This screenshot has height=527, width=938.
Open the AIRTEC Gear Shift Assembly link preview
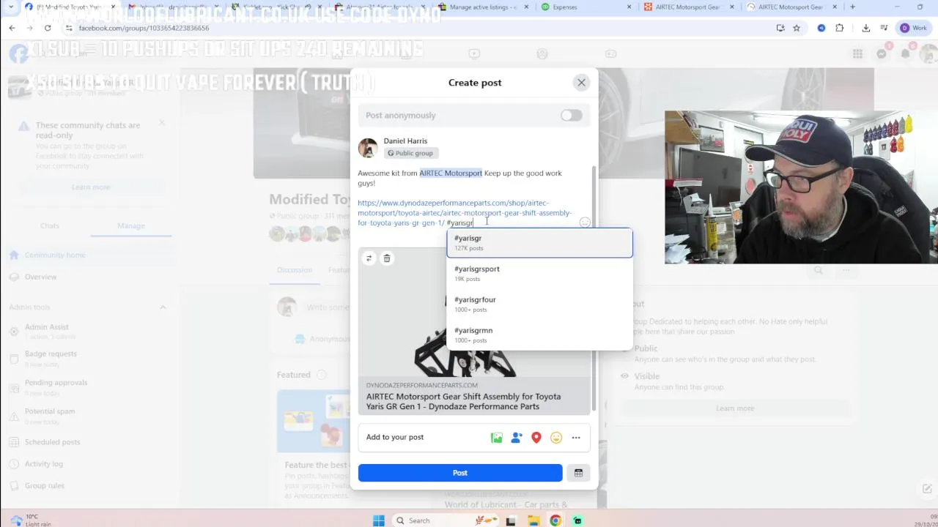tap(474, 396)
